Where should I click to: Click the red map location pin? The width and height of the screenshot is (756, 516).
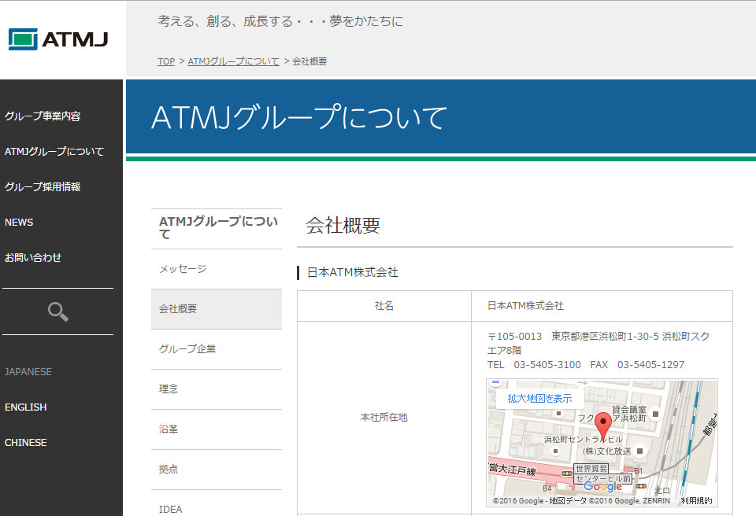pos(602,427)
